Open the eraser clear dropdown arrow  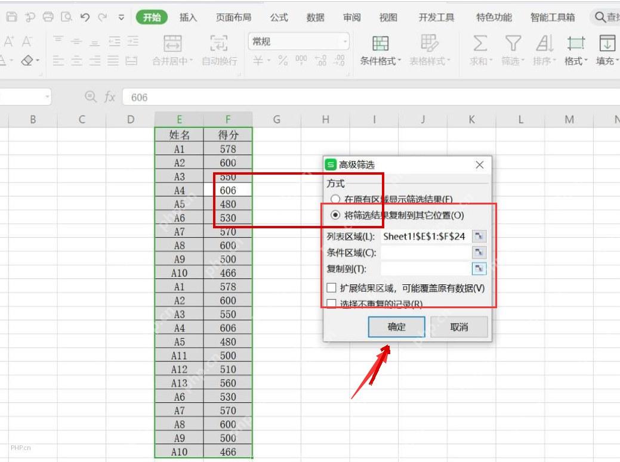coord(38,61)
